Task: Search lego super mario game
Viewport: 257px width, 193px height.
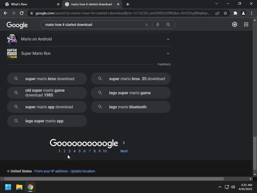Action: (x=131, y=93)
